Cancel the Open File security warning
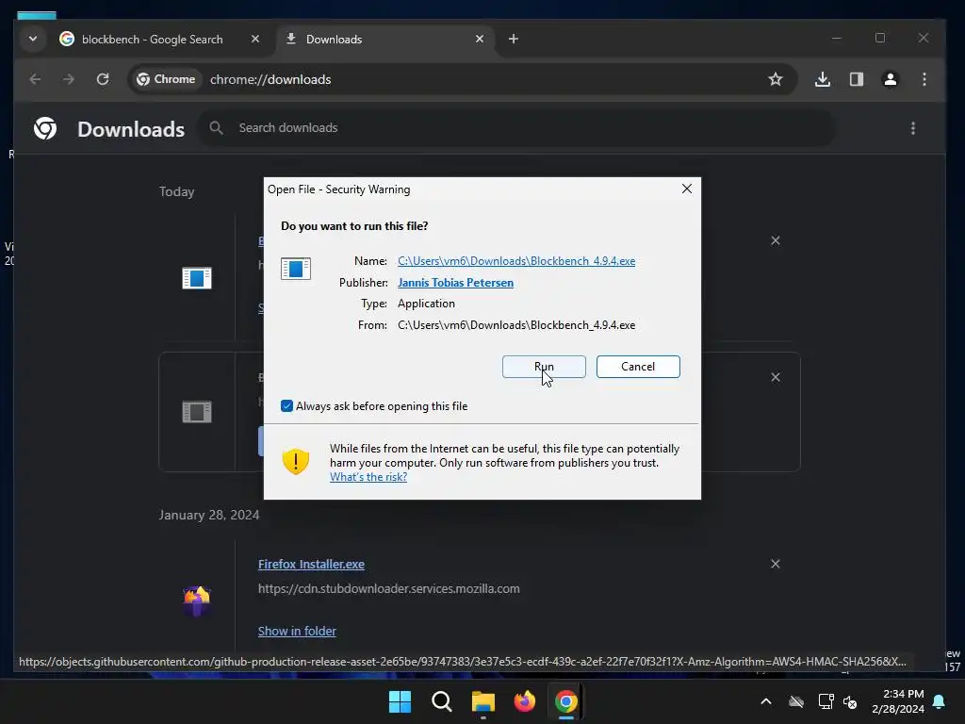 click(638, 367)
